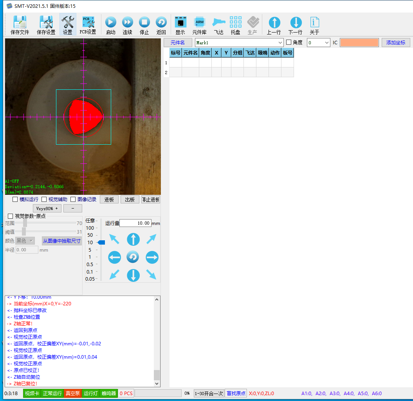Click the 生产 production icon
This screenshot has height=401, width=413.
(252, 25)
